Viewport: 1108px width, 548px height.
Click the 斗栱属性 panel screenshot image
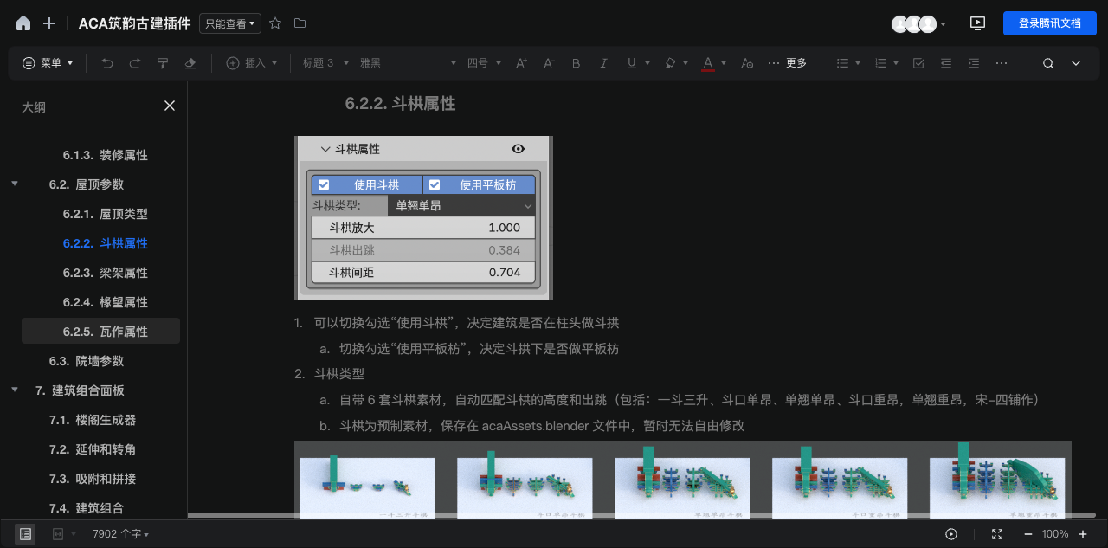point(423,217)
